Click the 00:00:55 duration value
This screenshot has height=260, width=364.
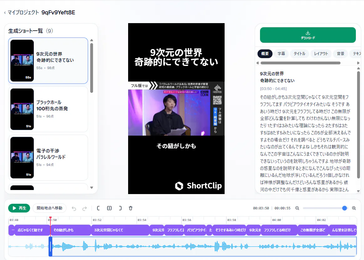(282, 208)
